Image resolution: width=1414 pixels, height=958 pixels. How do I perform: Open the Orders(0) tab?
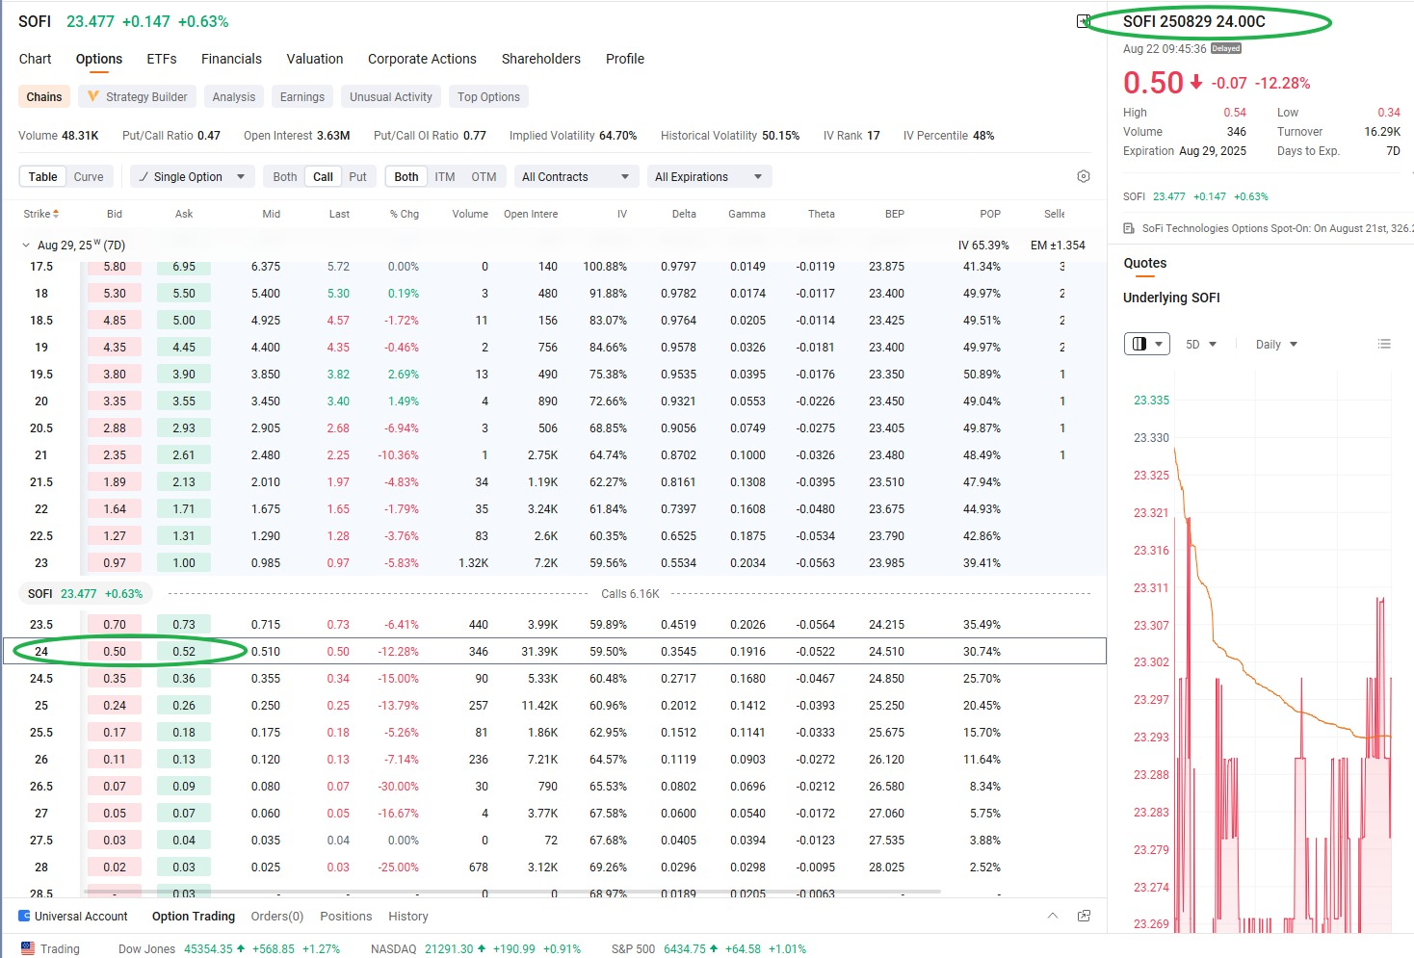277,917
